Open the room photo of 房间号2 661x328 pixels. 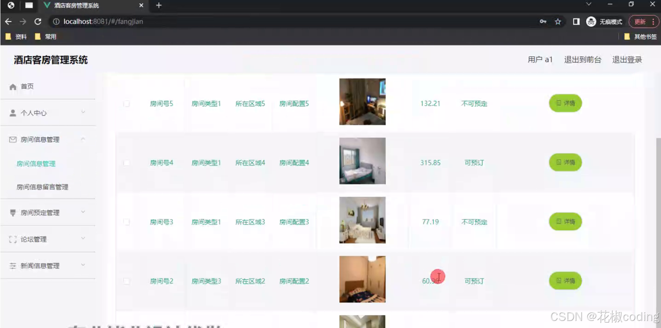pos(362,279)
